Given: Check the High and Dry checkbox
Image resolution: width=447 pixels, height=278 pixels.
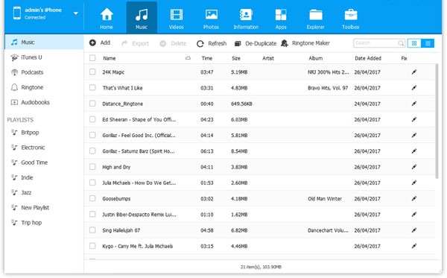Looking at the screenshot, I should (92, 167).
